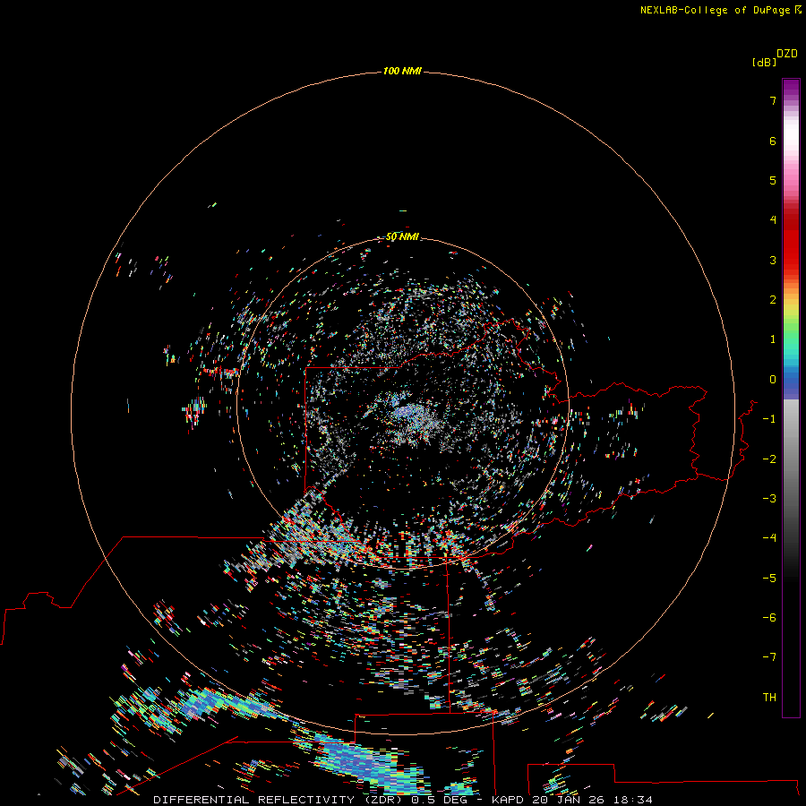
Task: Click the 3 dB scale label
Action: click(773, 260)
